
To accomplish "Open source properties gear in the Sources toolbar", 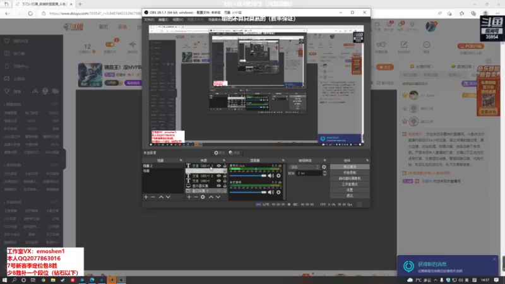I will (203, 197).
